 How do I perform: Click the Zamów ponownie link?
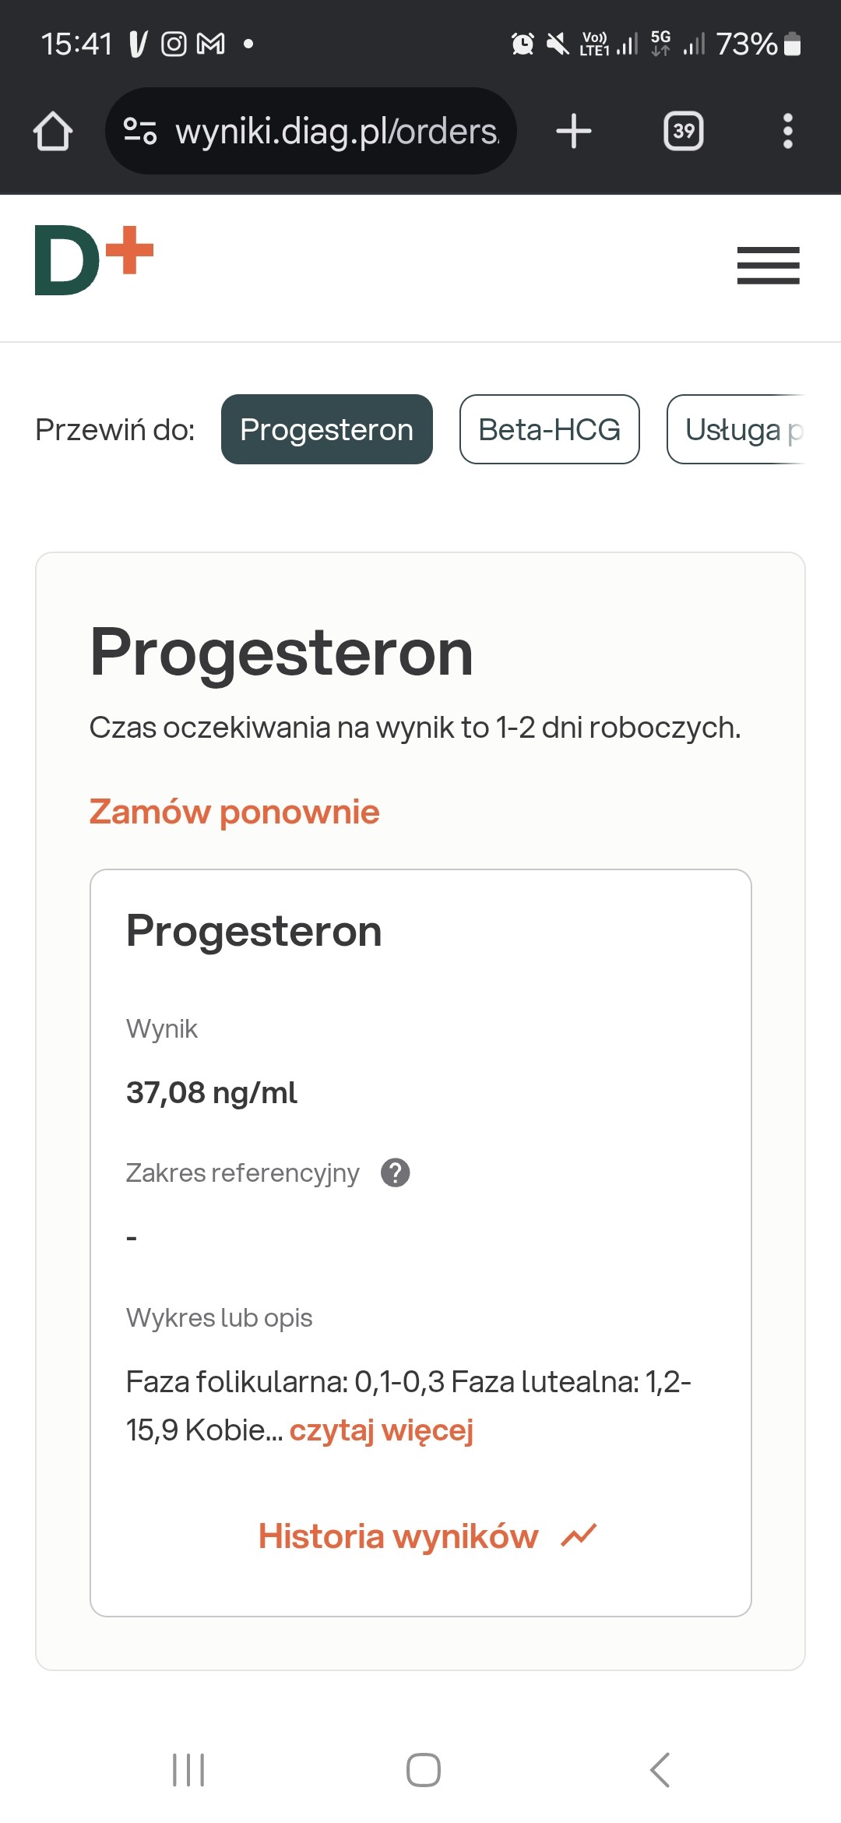(234, 812)
